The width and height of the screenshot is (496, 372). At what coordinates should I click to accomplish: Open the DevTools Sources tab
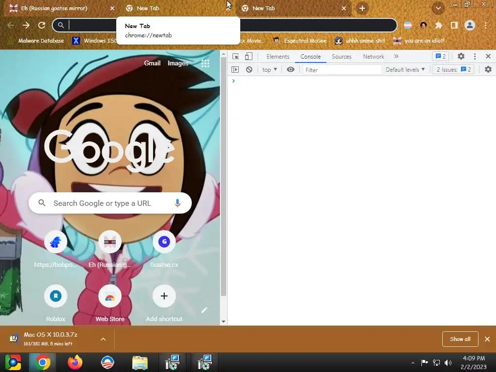click(341, 56)
